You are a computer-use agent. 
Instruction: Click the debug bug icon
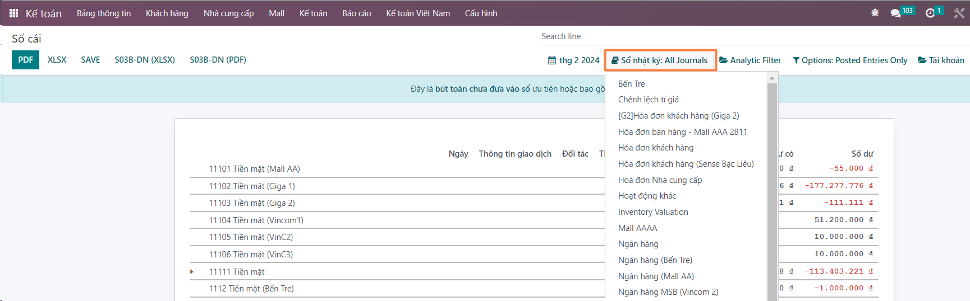click(x=875, y=13)
